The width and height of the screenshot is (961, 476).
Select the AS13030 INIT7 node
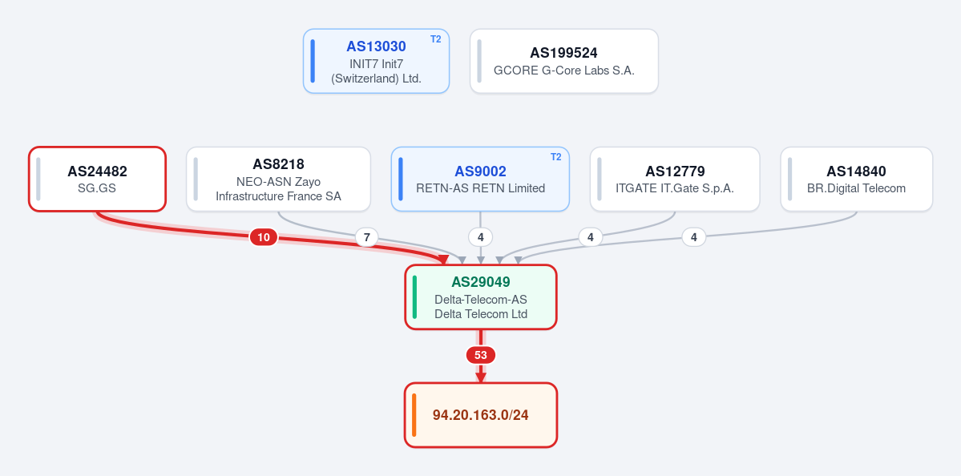pyautogui.click(x=377, y=61)
